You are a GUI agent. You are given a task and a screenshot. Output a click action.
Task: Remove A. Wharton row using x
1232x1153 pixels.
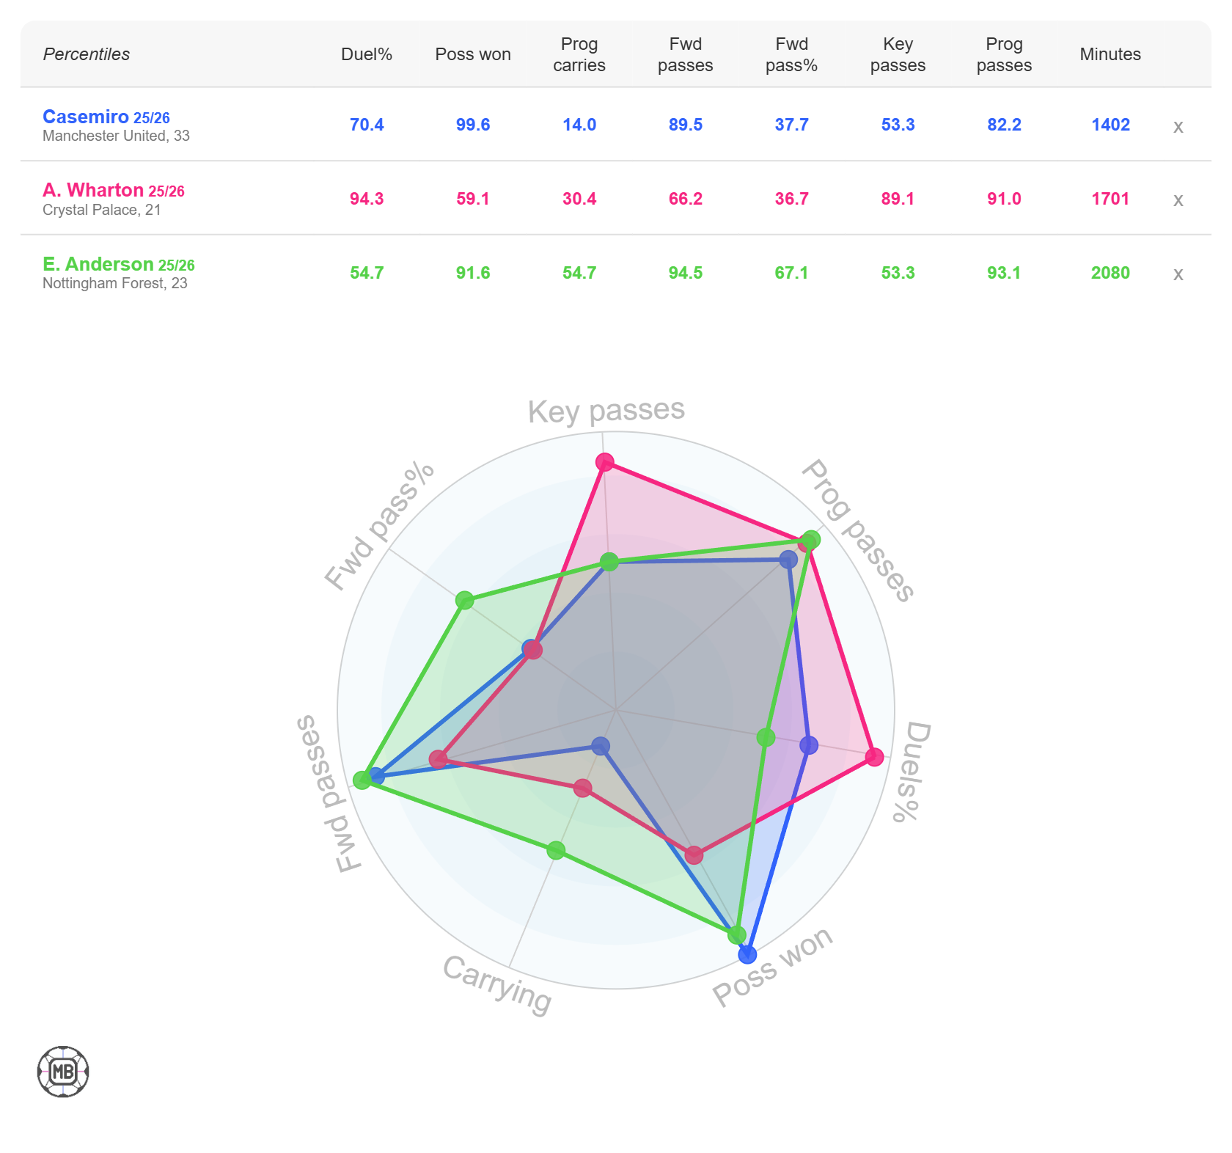(1178, 200)
